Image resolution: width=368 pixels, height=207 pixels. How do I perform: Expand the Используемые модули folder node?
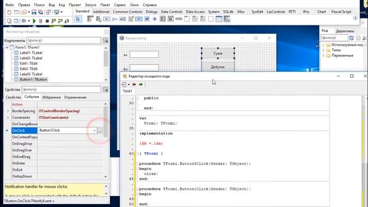coord(323,45)
